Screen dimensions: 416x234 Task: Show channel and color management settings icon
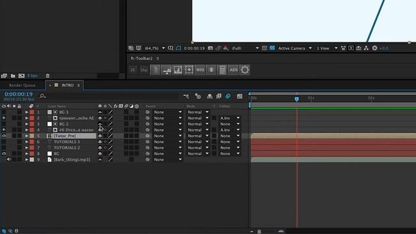(x=226, y=48)
